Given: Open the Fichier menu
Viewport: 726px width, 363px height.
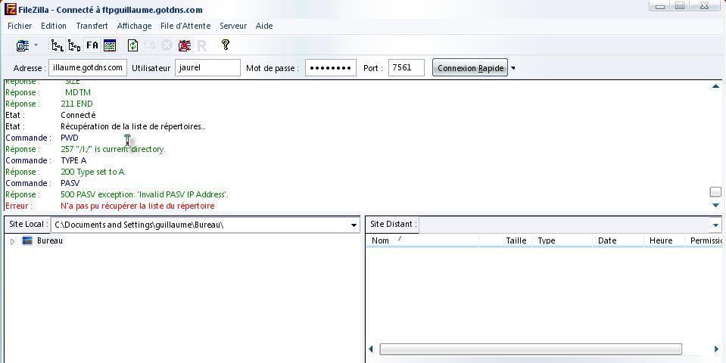Looking at the screenshot, I should [20, 26].
